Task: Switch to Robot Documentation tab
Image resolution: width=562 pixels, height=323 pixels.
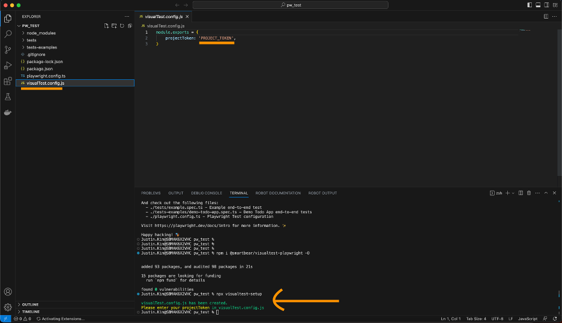Action: point(278,193)
